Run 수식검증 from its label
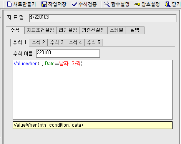This screenshot has width=181, height=144. pos(88,4)
